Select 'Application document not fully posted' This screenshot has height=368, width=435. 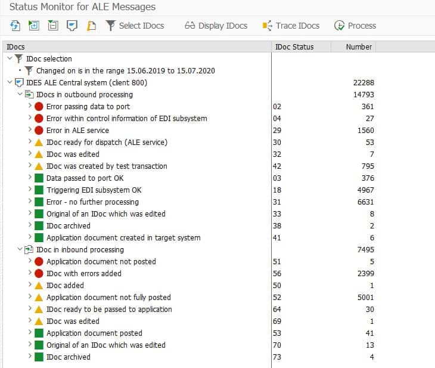108,297
